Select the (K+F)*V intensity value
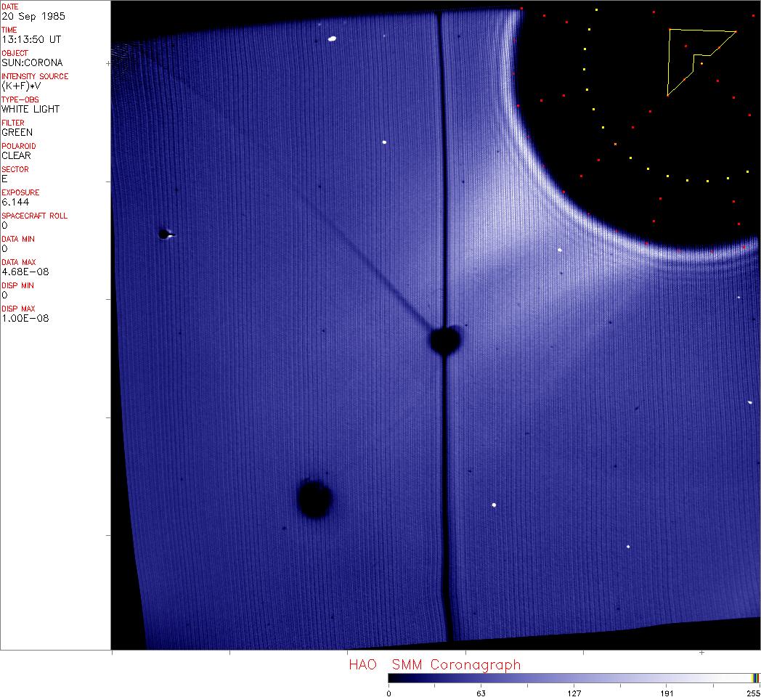 tap(21, 86)
